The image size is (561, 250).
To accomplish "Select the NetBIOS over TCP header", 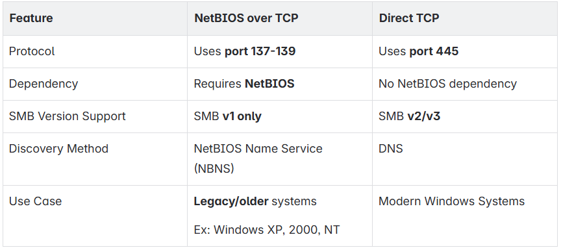I will [x=246, y=18].
